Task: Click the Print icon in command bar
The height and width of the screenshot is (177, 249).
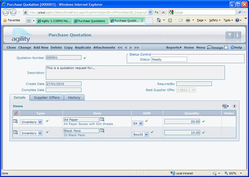Action: [x=188, y=20]
